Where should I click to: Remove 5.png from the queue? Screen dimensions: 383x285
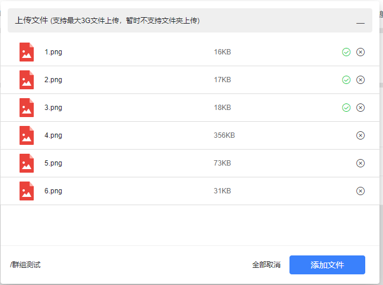pos(361,163)
